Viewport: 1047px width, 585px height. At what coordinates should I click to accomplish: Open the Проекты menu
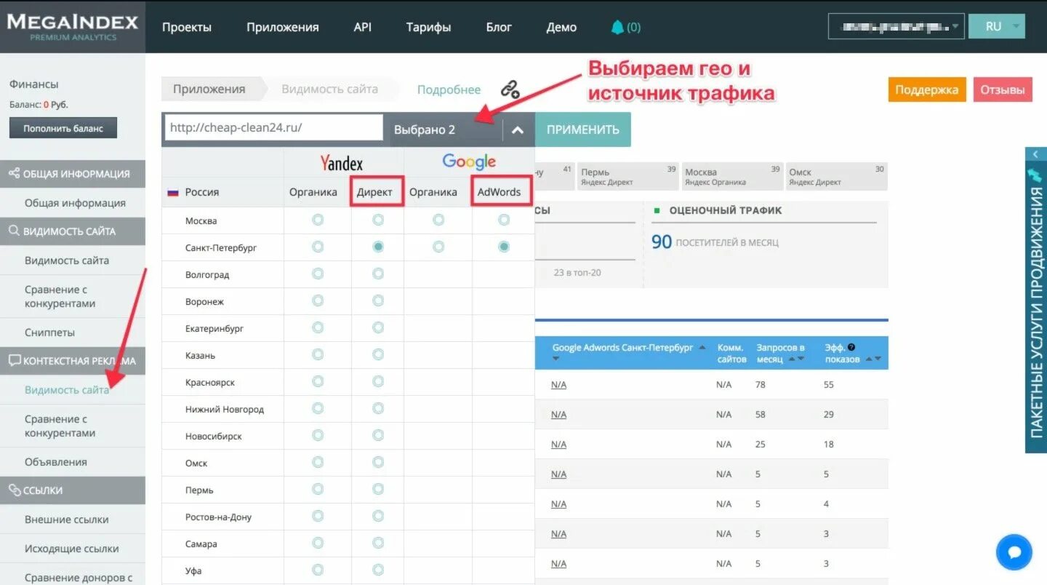(187, 27)
